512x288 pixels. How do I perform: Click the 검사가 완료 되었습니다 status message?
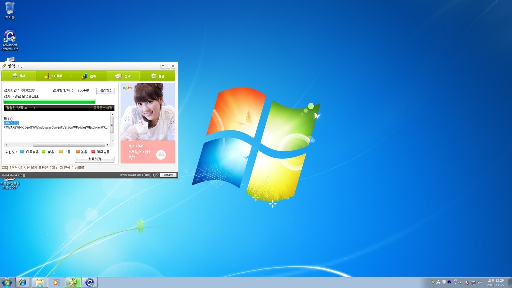tap(21, 96)
